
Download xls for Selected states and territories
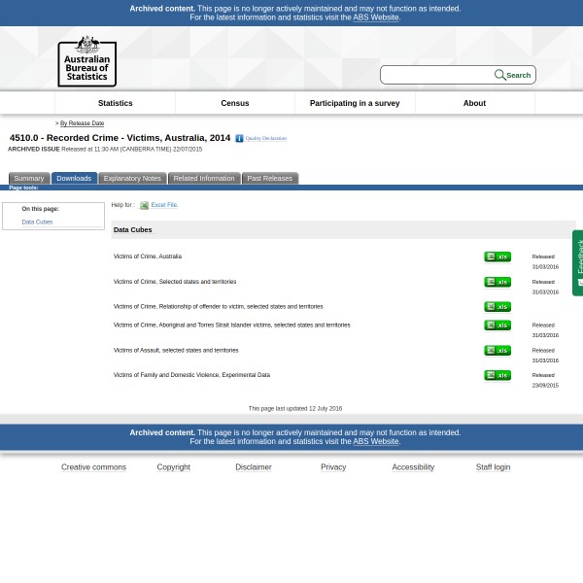(x=497, y=283)
